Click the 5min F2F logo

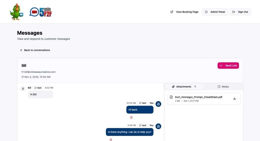(x=41, y=12)
